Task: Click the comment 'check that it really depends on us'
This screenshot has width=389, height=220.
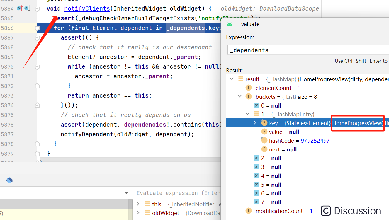Action: click(x=126, y=115)
